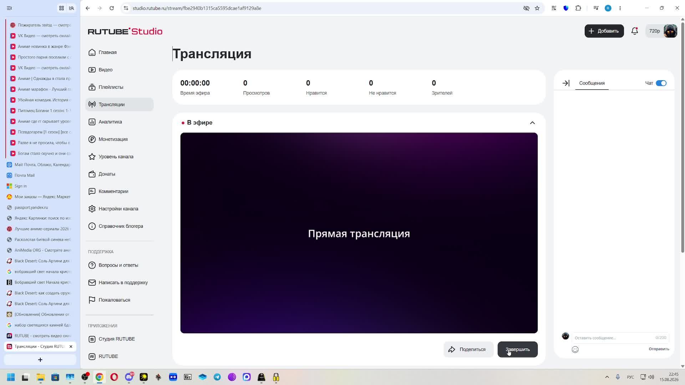Screen dimensions: 685x385
Task: Click the browser profile R avatar
Action: [608, 8]
